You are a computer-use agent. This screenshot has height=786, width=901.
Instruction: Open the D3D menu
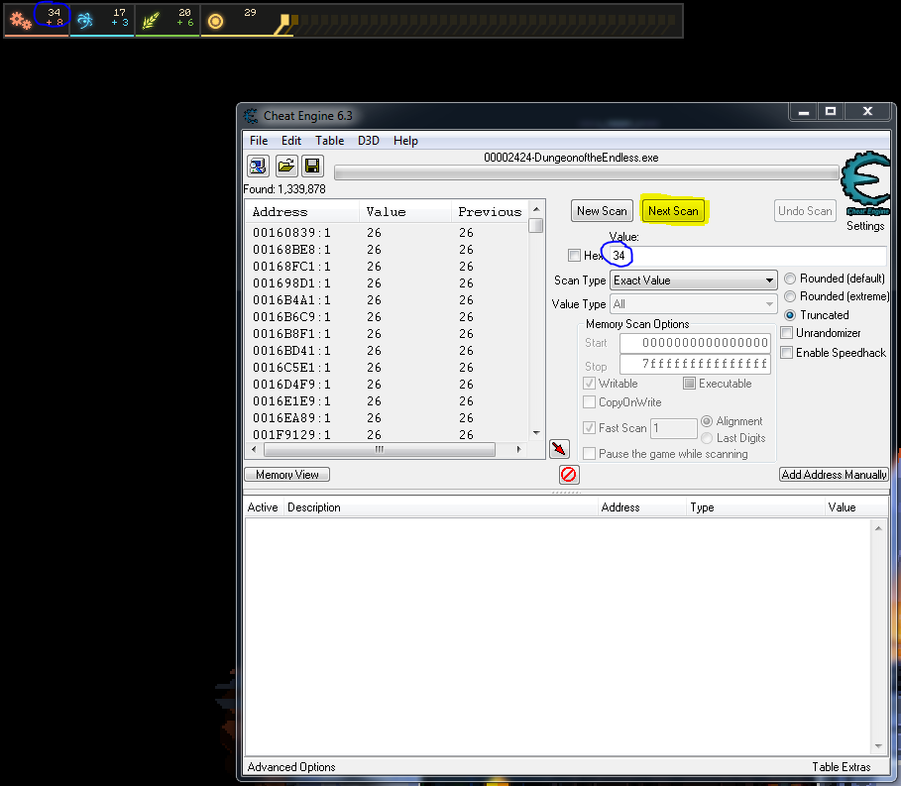369,141
